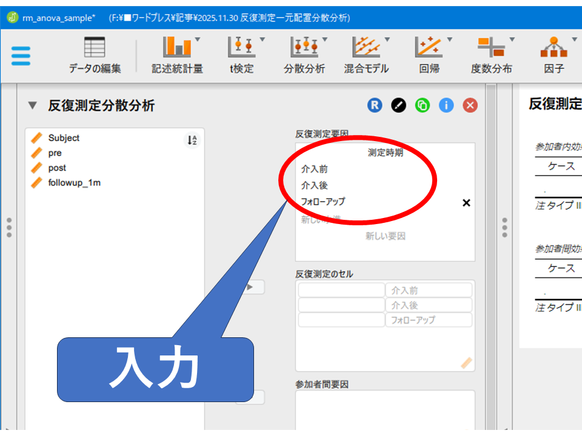The image size is (582, 436).
Task: Click the A-Z variable sort button
Action: [x=192, y=140]
